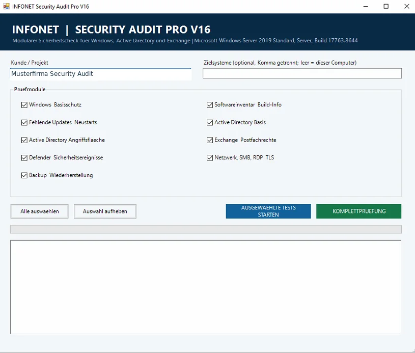Screen dimensions: 415x353
Task: Minimize the Security Audit Pro window
Action: [x=366, y=6]
